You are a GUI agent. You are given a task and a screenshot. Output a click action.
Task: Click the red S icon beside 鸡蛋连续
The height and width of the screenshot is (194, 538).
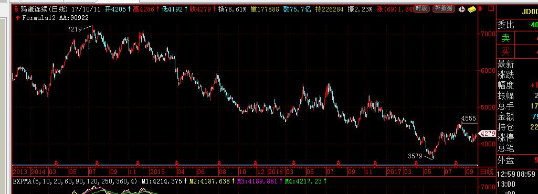(16, 9)
